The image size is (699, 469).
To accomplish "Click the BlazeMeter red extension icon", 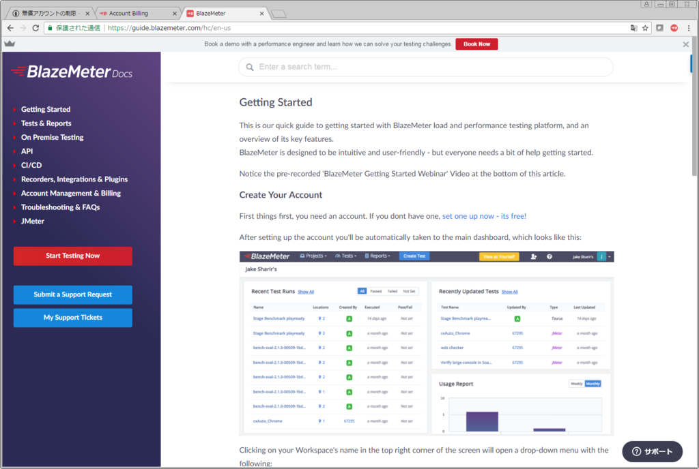I will pyautogui.click(x=674, y=28).
